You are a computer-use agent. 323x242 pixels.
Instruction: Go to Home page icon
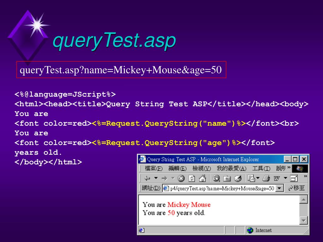tap(203, 178)
